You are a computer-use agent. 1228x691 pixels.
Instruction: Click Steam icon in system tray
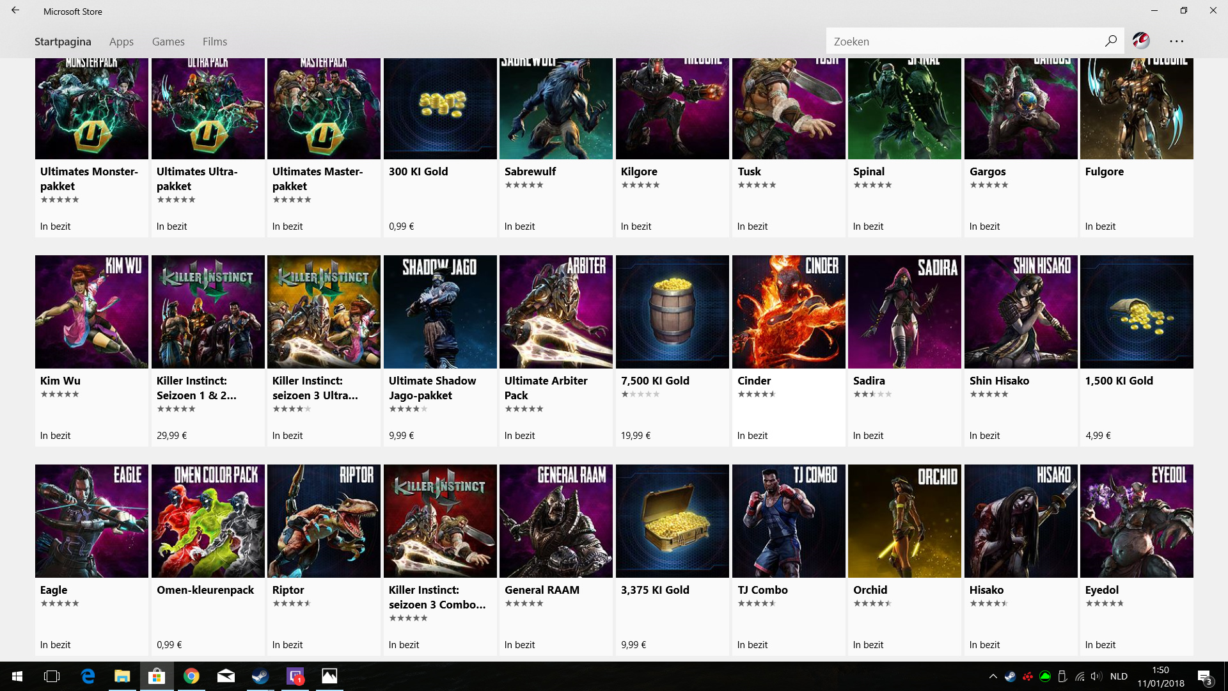click(x=1011, y=676)
